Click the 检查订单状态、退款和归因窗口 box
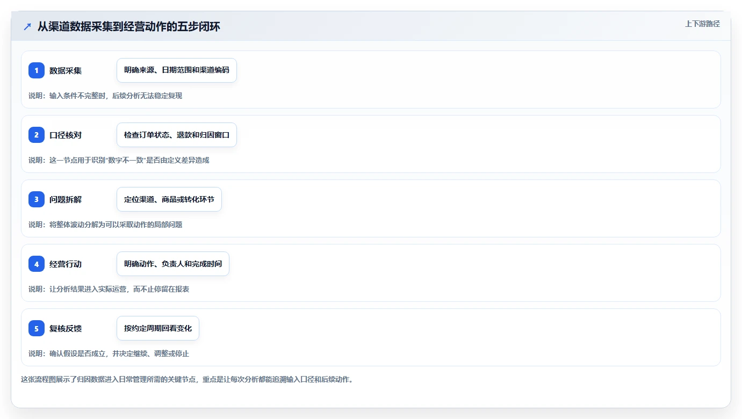 177,135
